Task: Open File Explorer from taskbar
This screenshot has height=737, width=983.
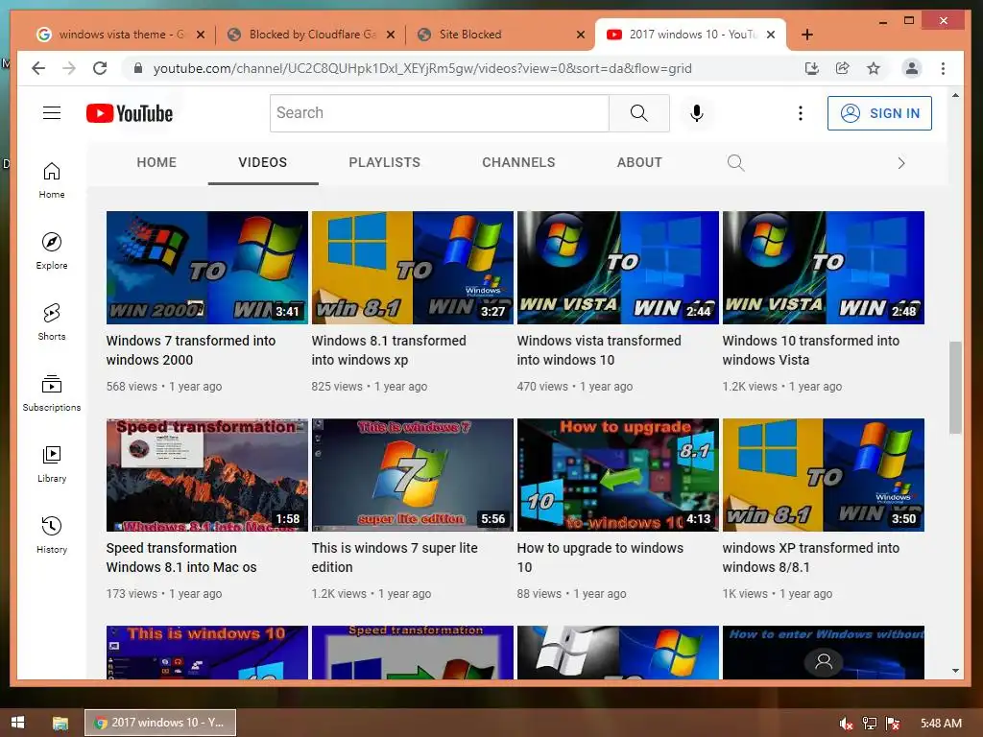Action: coord(60,723)
